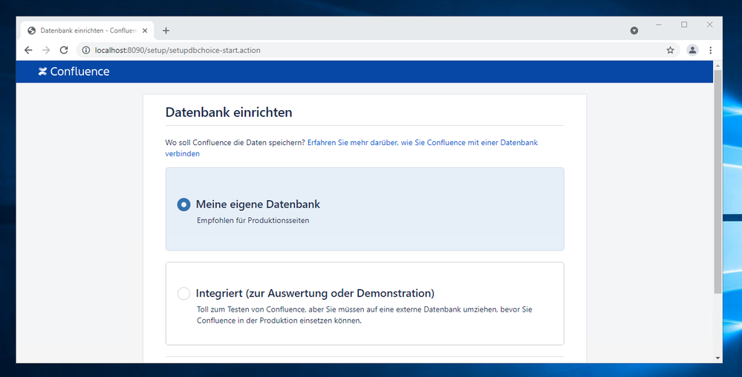Viewport: 742px width, 377px height.
Task: Go back with browser back arrow
Action: coord(28,51)
